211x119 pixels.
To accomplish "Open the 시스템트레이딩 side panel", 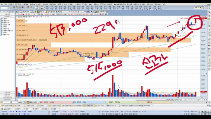I will pyautogui.click(x=7, y=97).
